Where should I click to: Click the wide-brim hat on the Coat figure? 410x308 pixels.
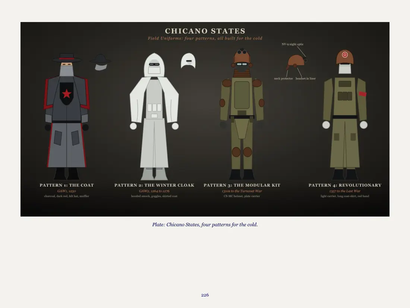click(x=67, y=58)
